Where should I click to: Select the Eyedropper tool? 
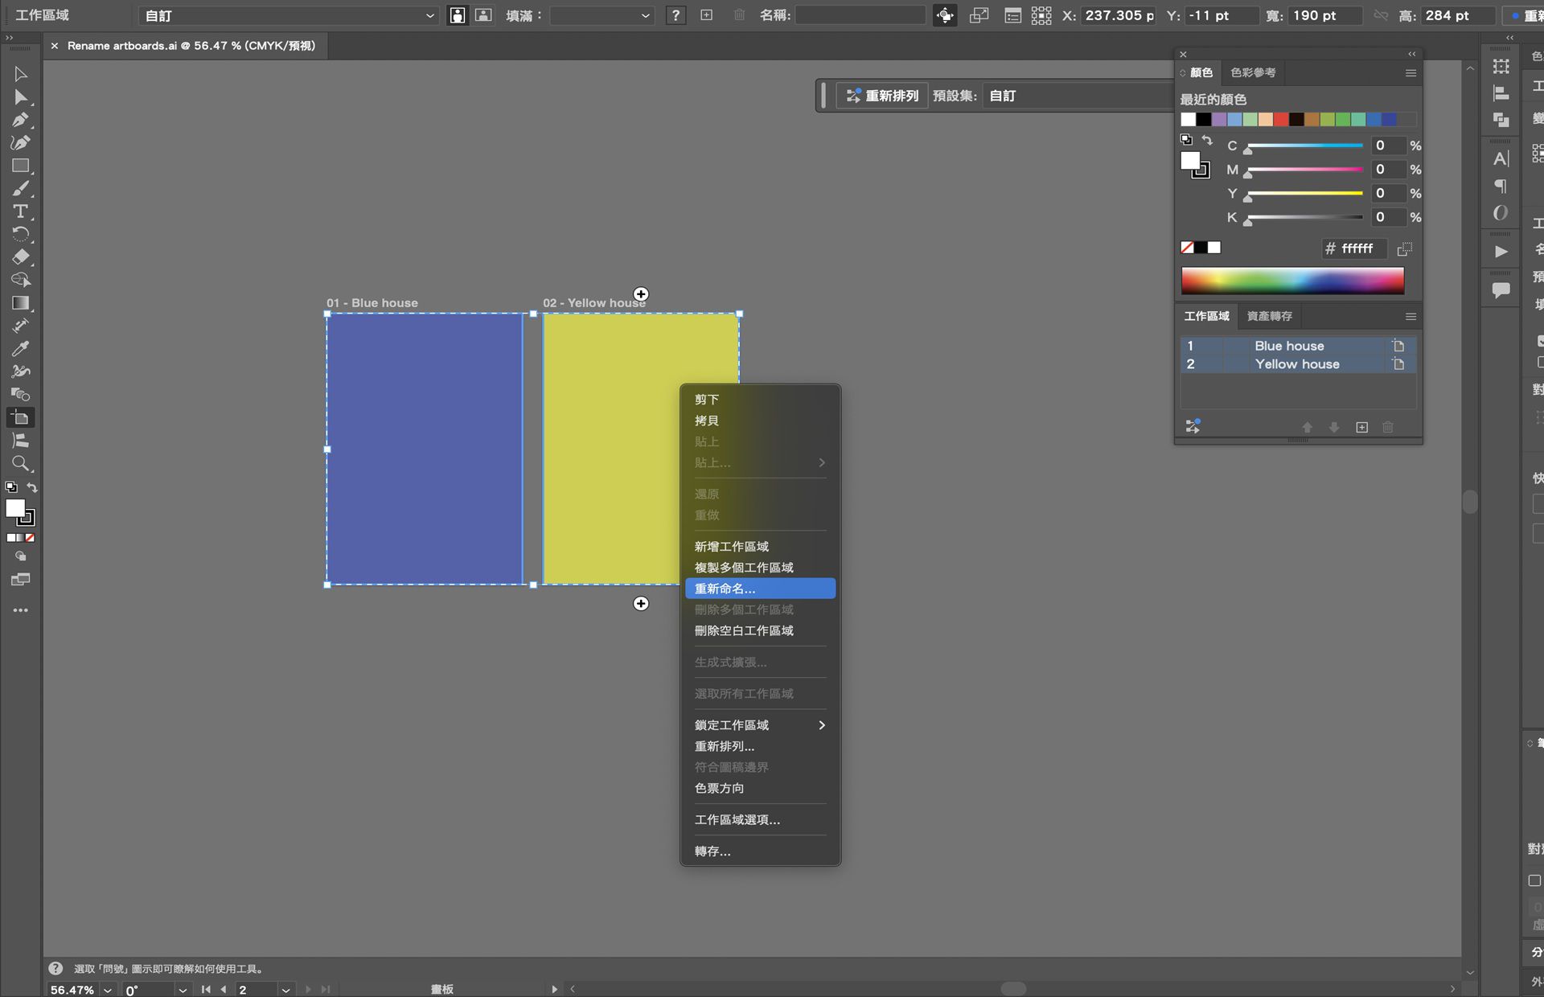[20, 349]
